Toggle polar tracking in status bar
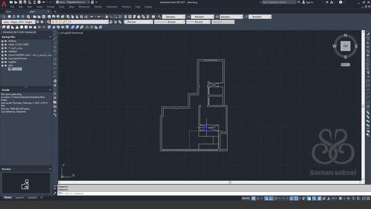 (x=276, y=199)
